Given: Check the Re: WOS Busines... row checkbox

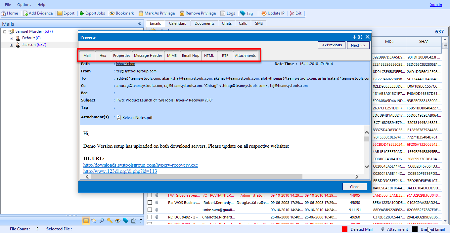Looking at the screenshot, I should [x=150, y=203].
